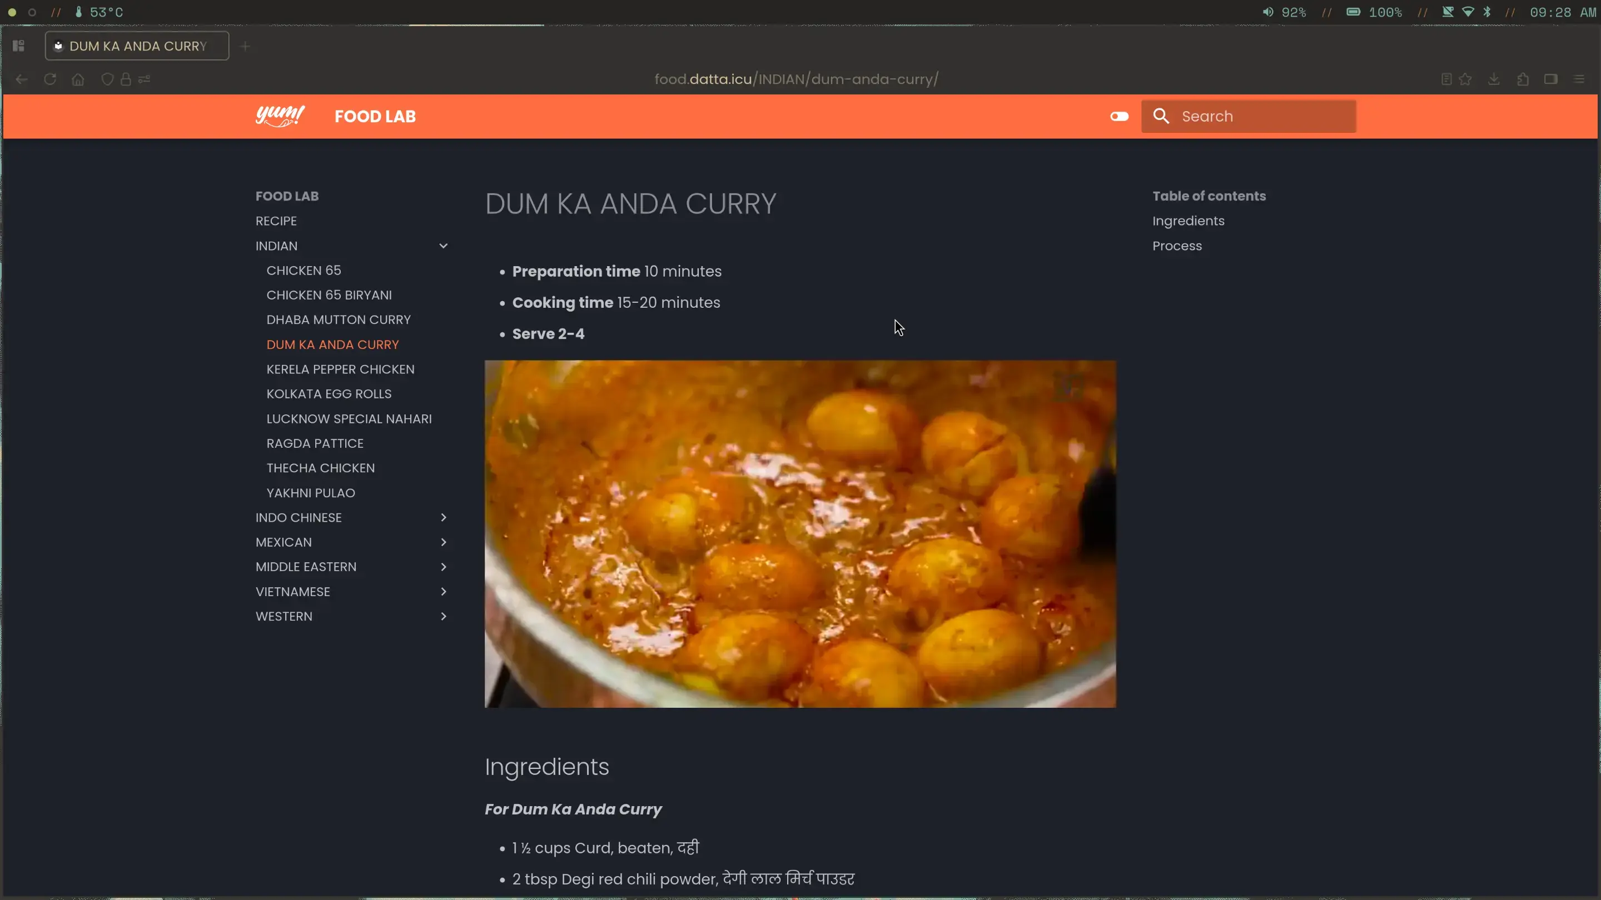The image size is (1601, 900).
Task: Select the DUM KA ANDA CURRY tab
Action: (137, 46)
